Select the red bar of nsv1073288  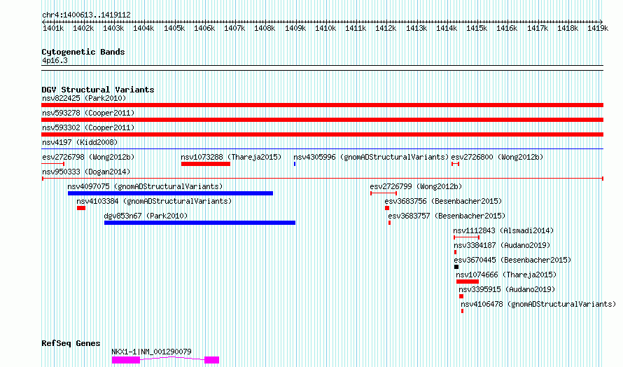pyautogui.click(x=205, y=164)
